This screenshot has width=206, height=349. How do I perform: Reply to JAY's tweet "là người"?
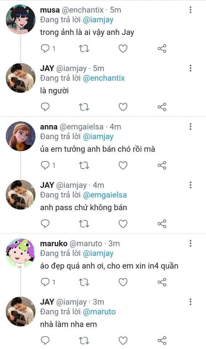pos(45,107)
